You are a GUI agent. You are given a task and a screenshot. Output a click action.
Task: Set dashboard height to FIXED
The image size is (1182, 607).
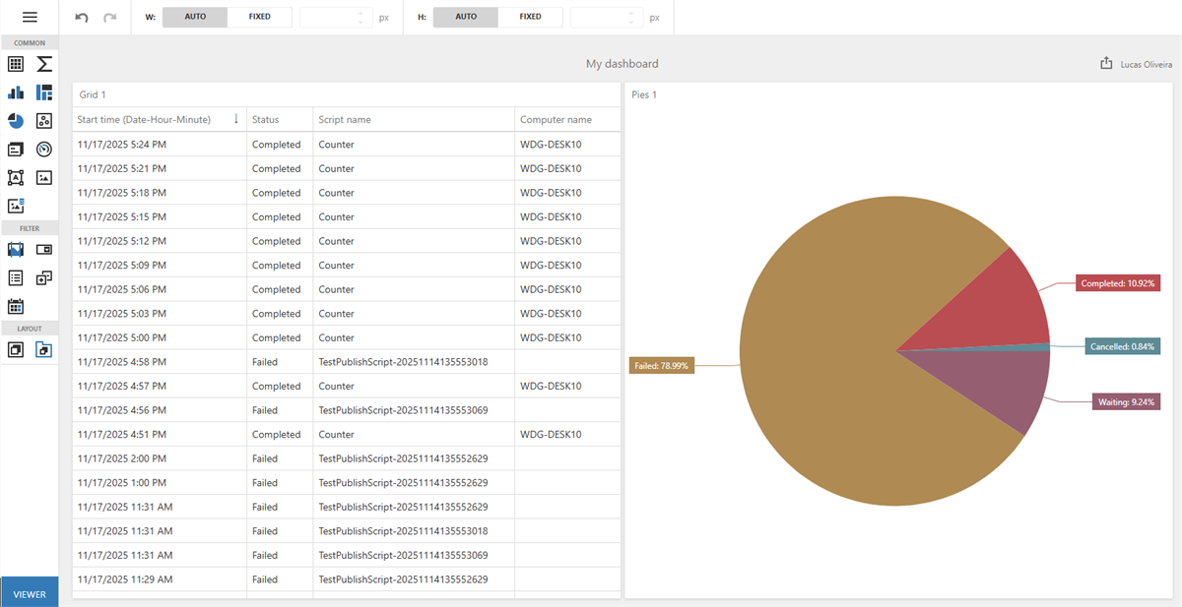(x=530, y=17)
